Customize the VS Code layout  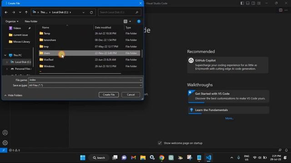259,3
